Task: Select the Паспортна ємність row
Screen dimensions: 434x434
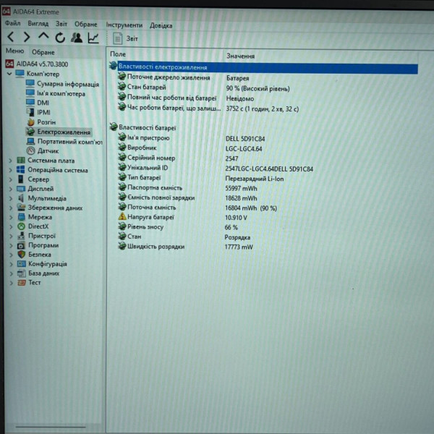Action: tap(187, 187)
